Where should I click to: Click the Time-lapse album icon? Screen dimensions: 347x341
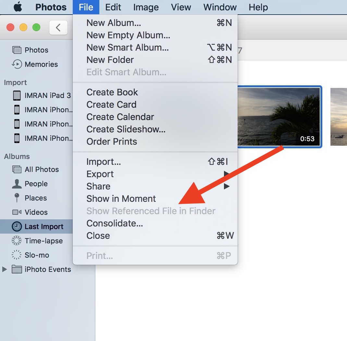tap(17, 241)
